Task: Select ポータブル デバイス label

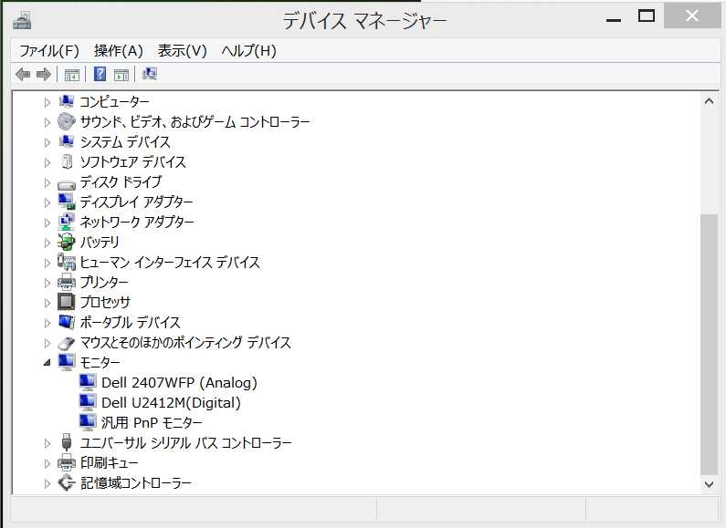Action: (130, 322)
